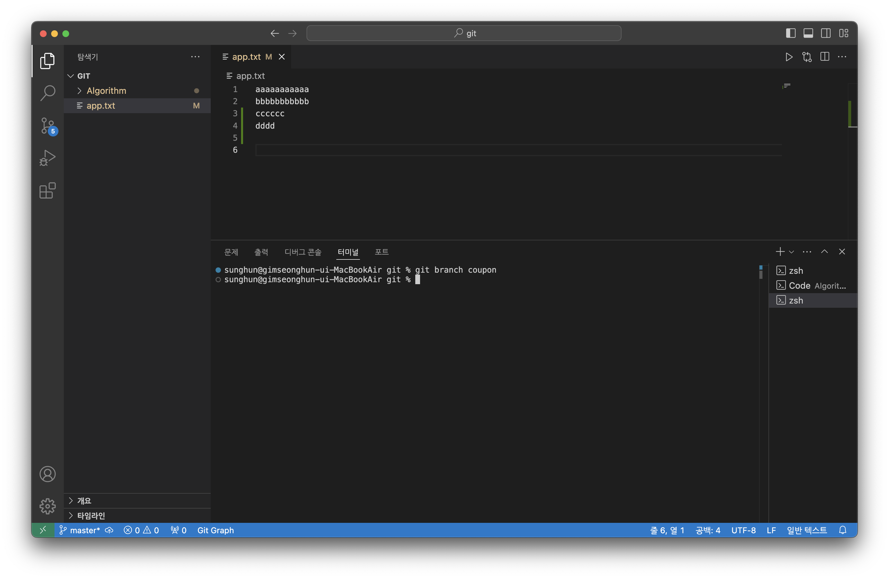Viewport: 889px width, 579px height.
Task: Expand the 타임라인 section
Action: 91,516
